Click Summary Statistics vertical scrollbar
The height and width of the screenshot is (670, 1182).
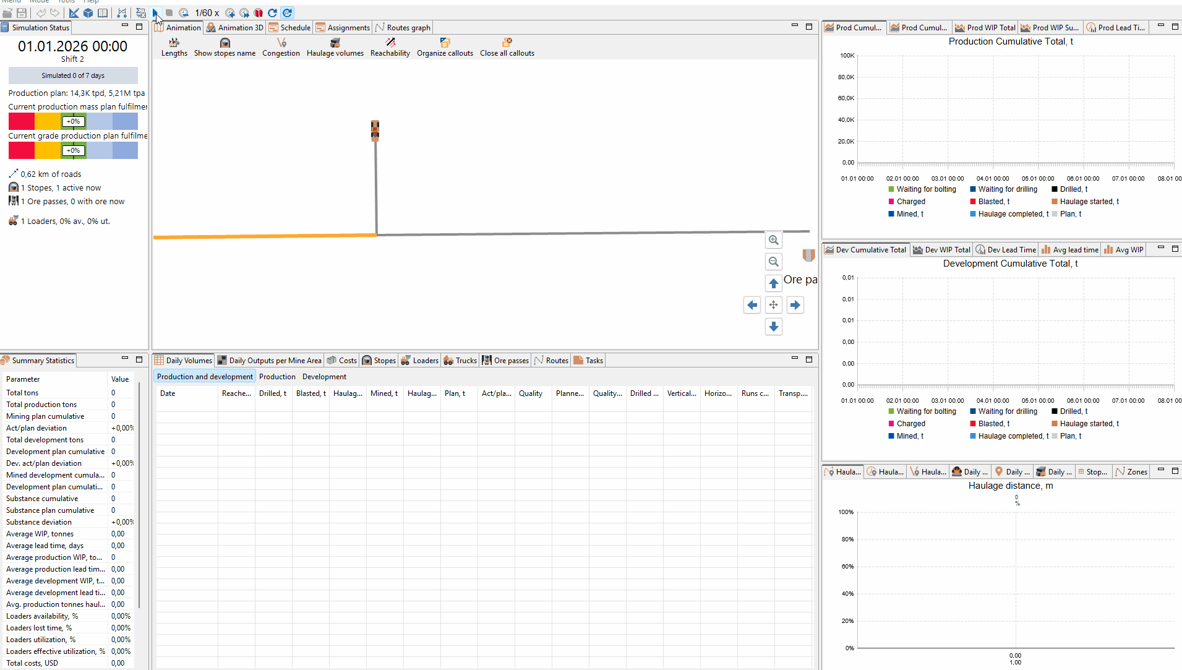[140, 495]
